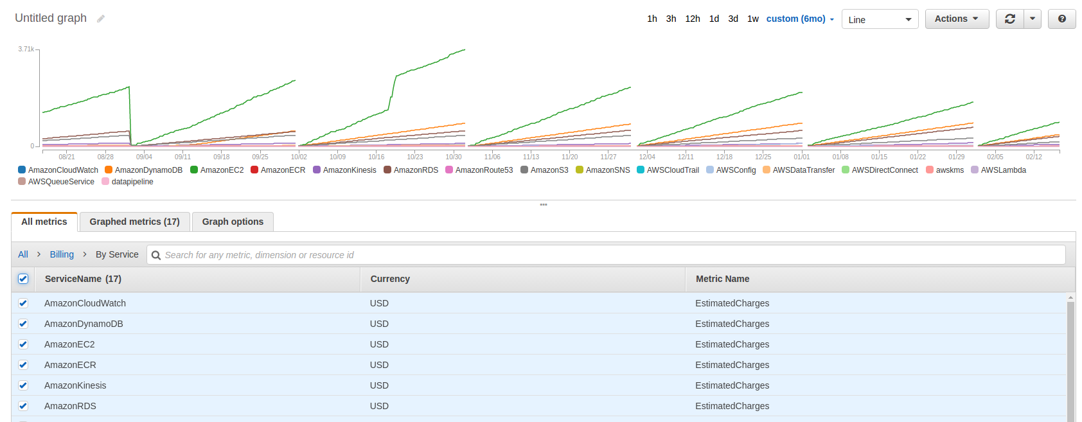Uncheck the AmazonKinesis row checkbox
Viewport: 1082px width, 422px height.
click(23, 385)
